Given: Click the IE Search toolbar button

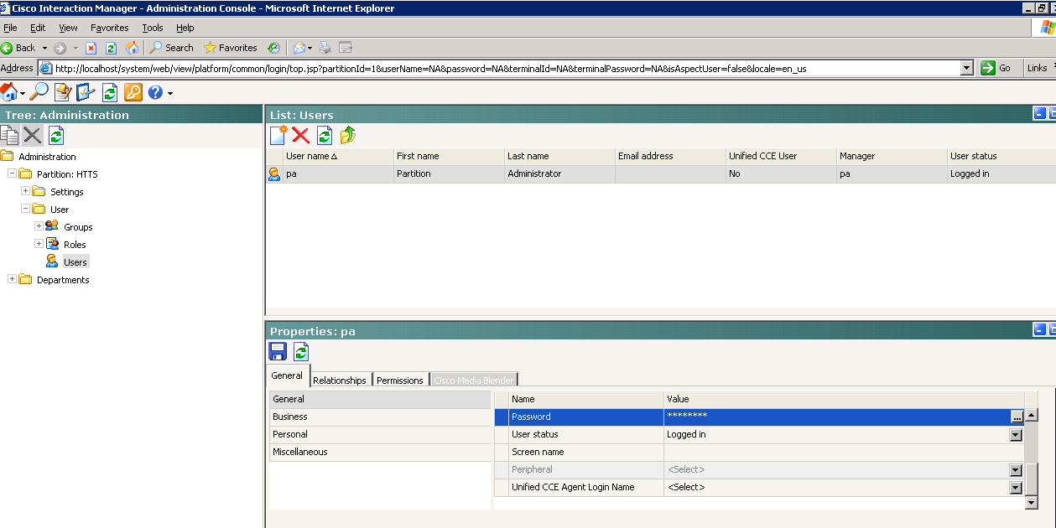Looking at the screenshot, I should click(x=172, y=48).
